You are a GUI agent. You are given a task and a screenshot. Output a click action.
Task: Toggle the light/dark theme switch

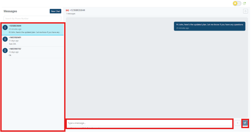[x=237, y=4]
